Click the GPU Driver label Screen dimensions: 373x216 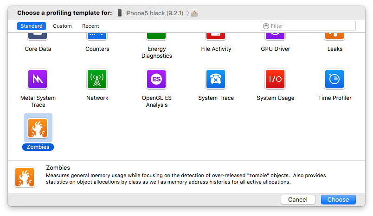click(276, 49)
